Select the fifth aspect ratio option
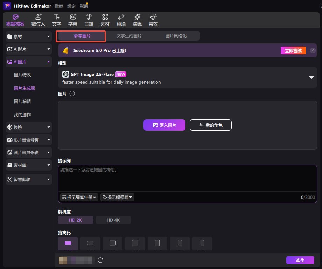This screenshot has width=322, height=269. 157,243
